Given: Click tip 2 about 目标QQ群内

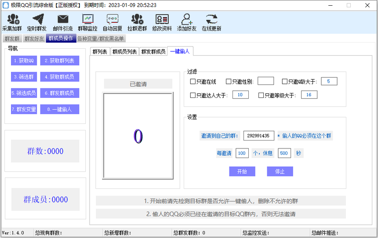Looking at the screenshot, I should tap(221, 214).
